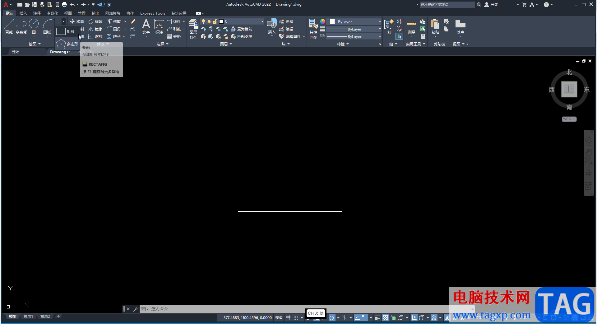Expand the Block (块) panel
The image size is (597, 324).
285,44
